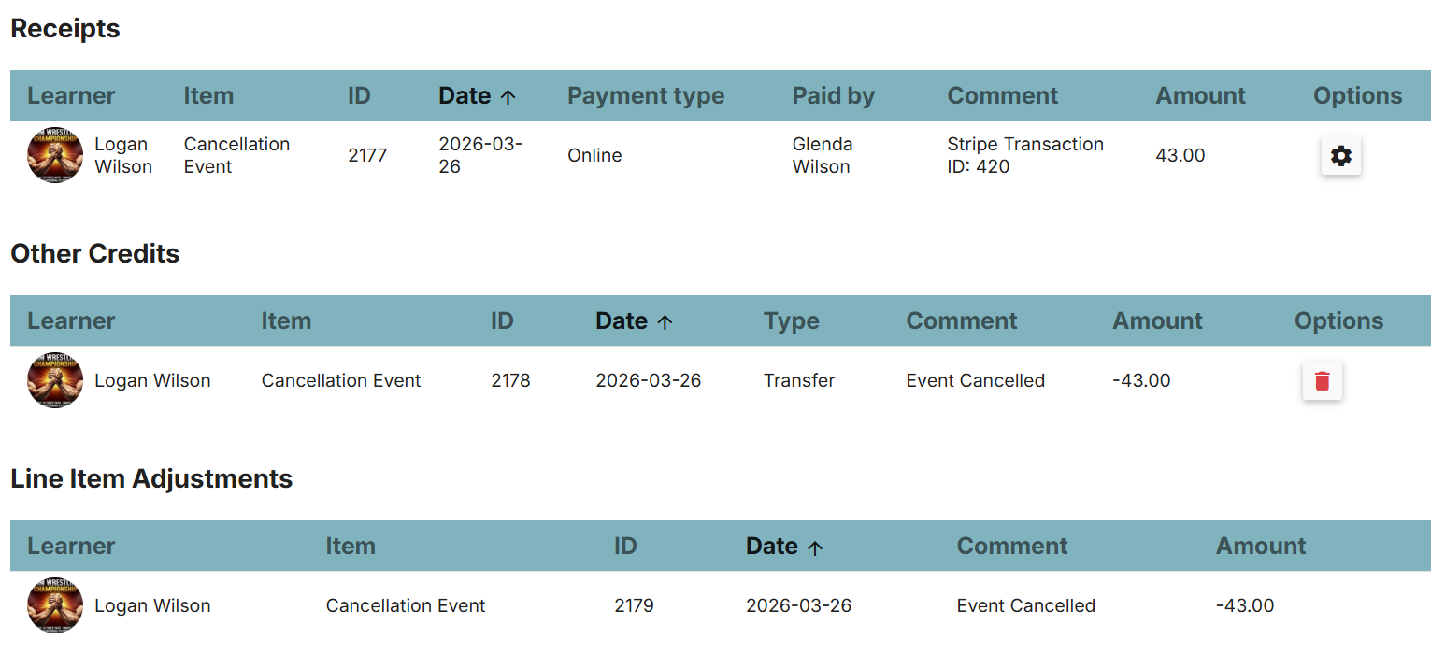Sort Line Item Adjustments by Date arrow

815,547
